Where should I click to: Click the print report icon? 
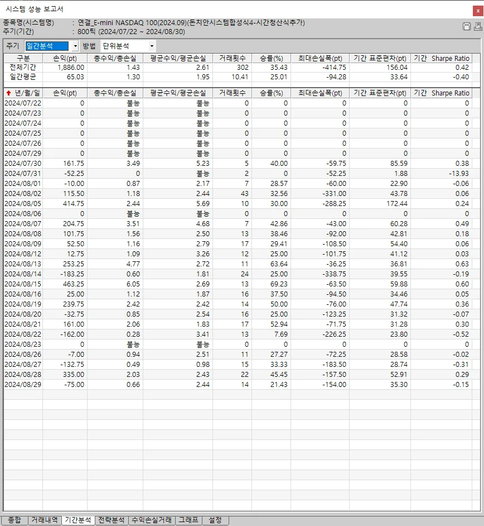click(x=478, y=26)
